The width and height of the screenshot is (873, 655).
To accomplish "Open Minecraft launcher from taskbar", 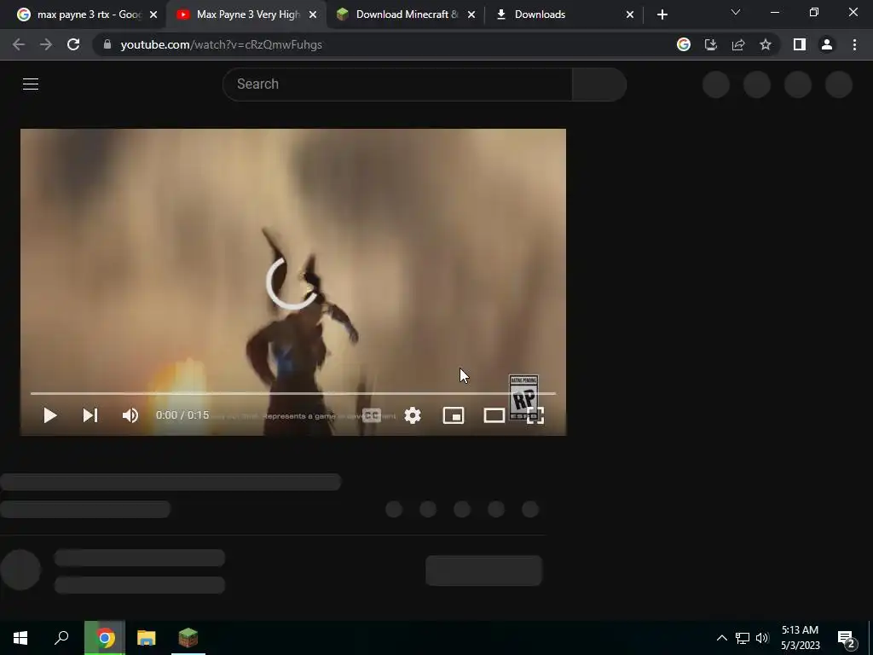I will [x=188, y=638].
